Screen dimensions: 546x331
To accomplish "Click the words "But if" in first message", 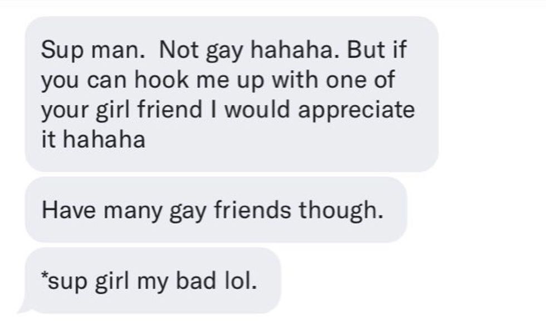I will click(377, 50).
